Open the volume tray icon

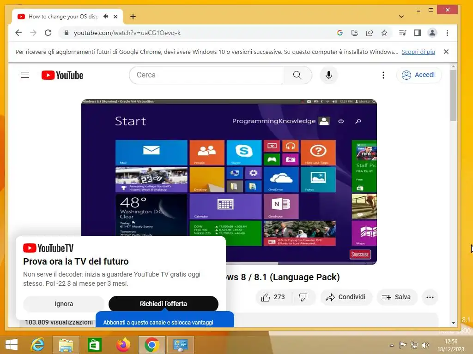(x=425, y=345)
